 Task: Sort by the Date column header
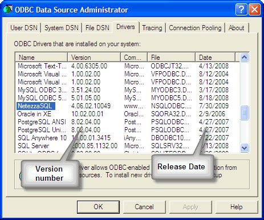[x=215, y=58]
